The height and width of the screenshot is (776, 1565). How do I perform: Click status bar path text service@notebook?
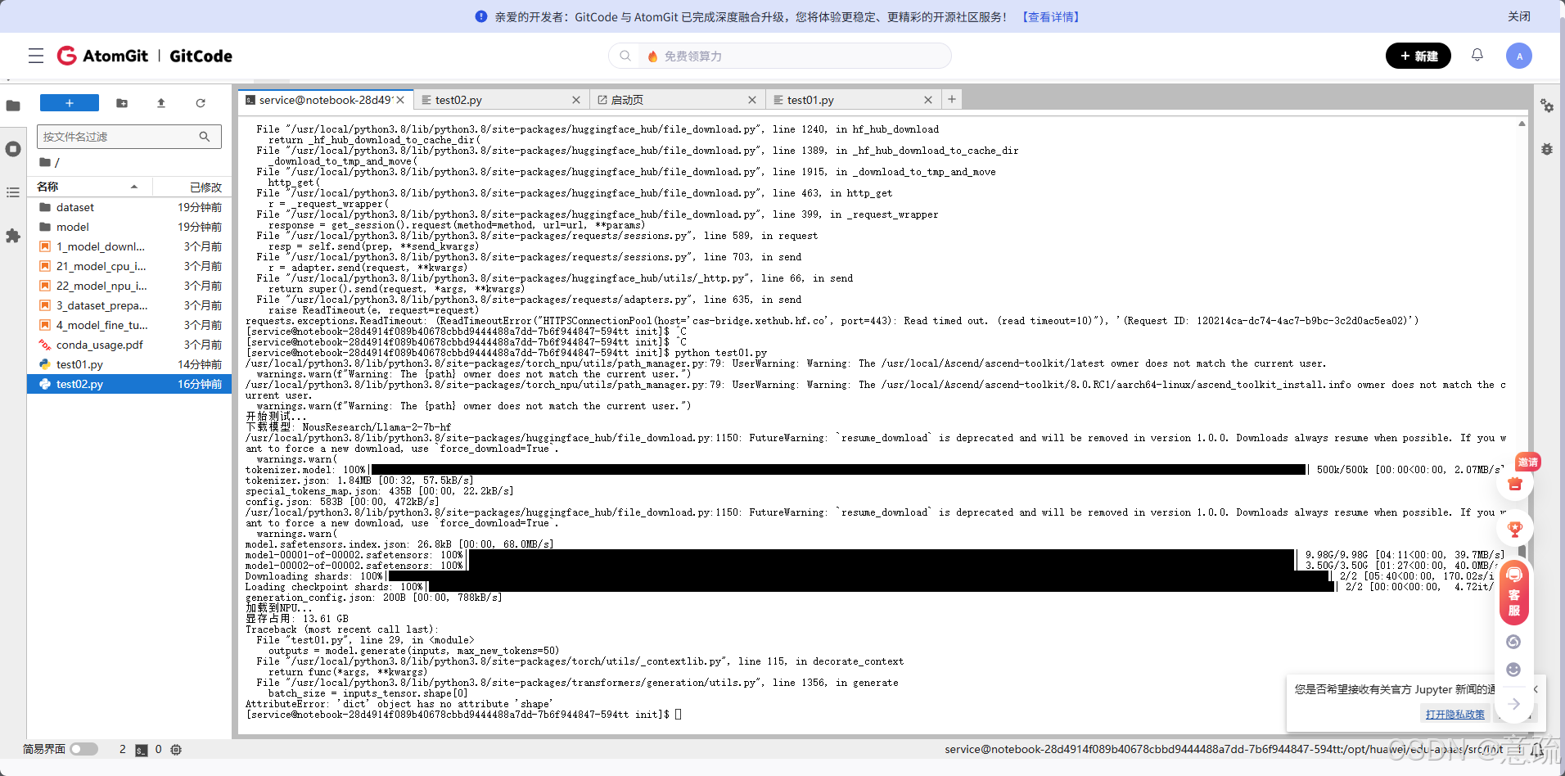coord(1223,749)
